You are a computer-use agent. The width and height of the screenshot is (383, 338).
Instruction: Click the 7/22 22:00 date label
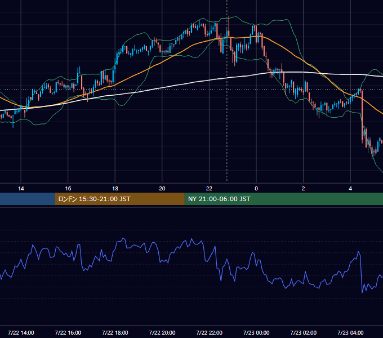(209, 332)
